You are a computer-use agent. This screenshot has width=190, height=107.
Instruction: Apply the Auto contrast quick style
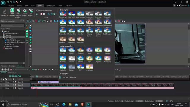(x=80, y=15)
